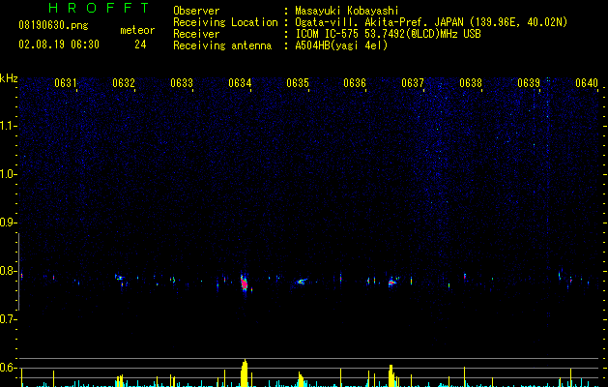This screenshot has height=387, width=608.
Task: Click the 0640 time marker
Action: 587,83
